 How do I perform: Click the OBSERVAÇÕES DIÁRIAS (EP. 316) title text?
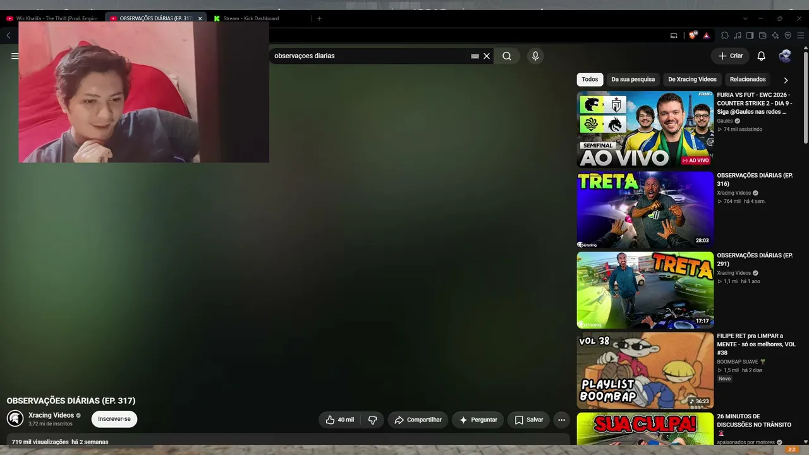click(755, 179)
